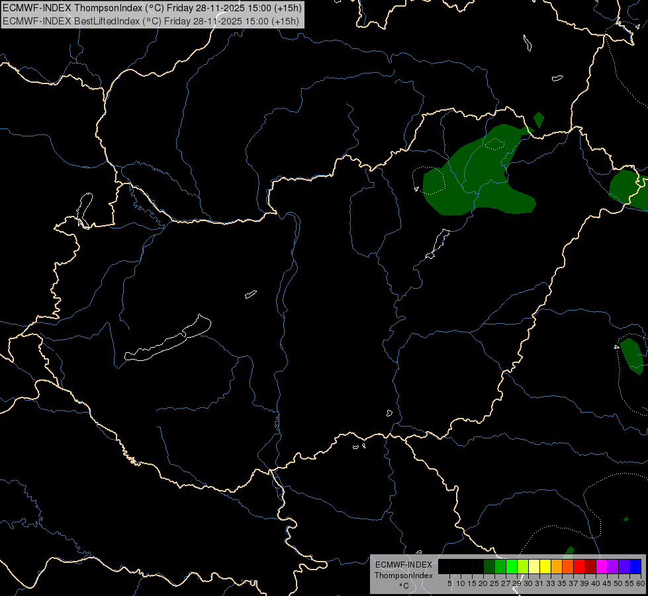Click the violet 50–55 legend swatch
This screenshot has height=596, width=648.
624,566
